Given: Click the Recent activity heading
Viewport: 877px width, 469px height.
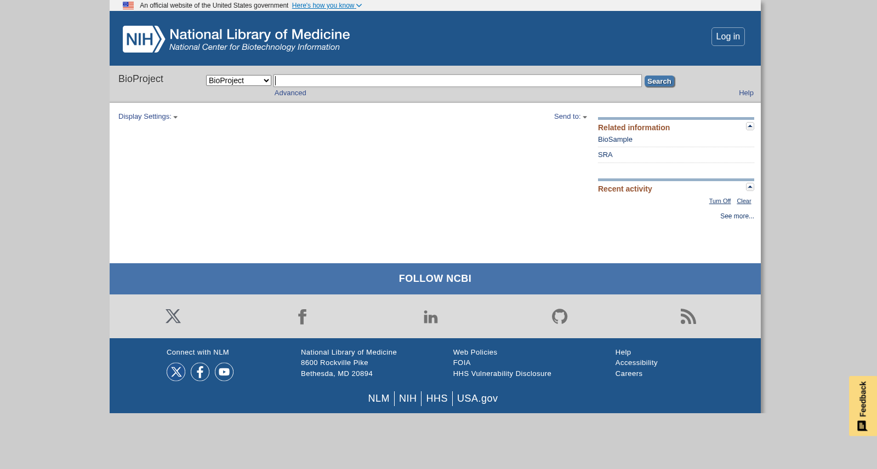Looking at the screenshot, I should (625, 189).
